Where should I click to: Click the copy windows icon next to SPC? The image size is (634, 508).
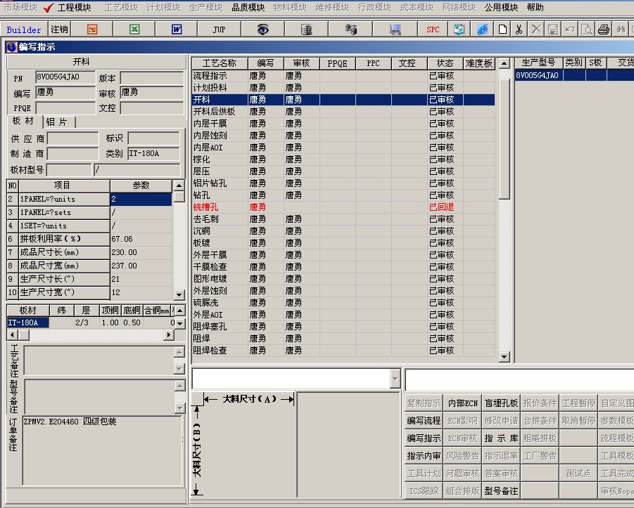[x=459, y=30]
